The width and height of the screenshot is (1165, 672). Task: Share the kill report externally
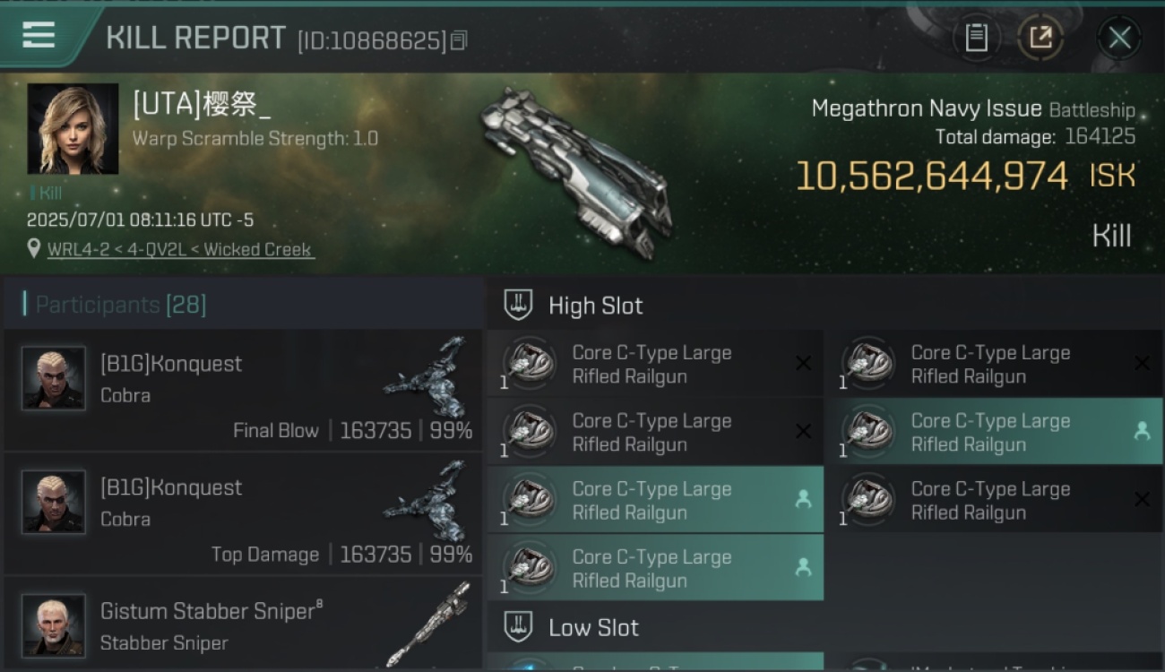[1040, 38]
